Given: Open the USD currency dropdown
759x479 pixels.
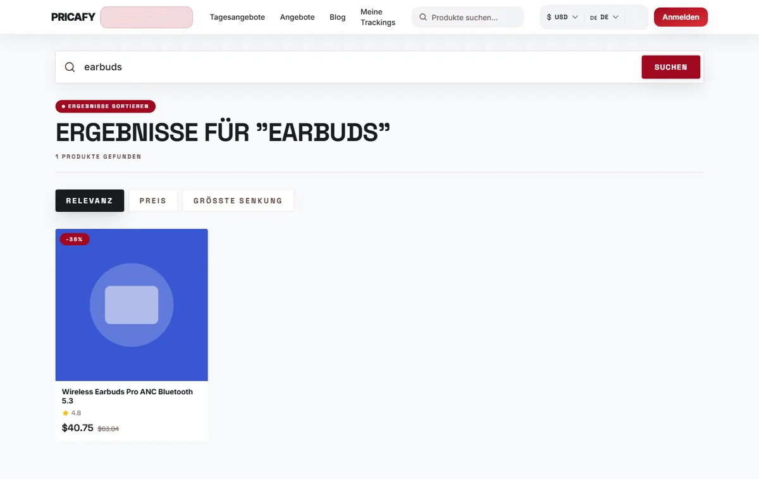Looking at the screenshot, I should pyautogui.click(x=562, y=17).
